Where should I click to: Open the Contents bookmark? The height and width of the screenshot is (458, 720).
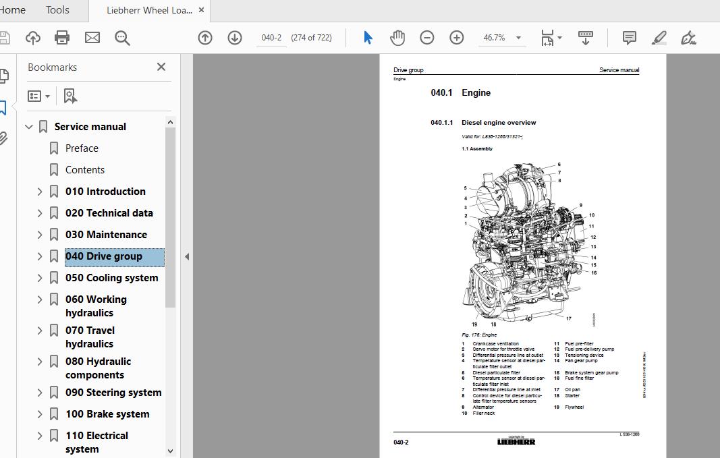(x=85, y=170)
